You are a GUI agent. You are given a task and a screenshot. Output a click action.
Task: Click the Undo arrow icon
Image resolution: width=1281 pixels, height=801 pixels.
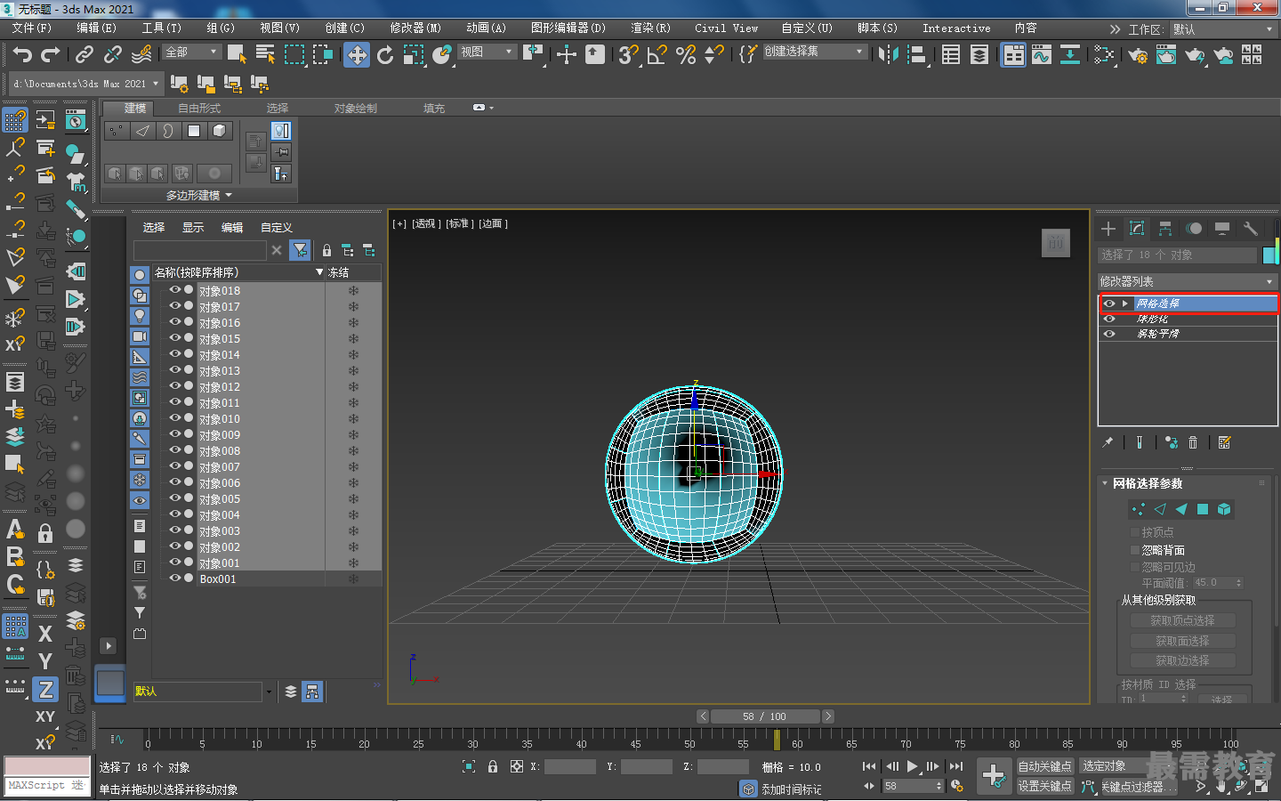[x=22, y=55]
